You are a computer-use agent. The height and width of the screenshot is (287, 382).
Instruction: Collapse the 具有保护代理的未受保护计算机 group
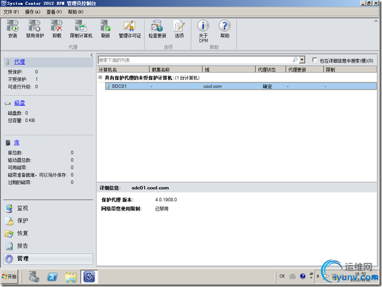100,78
